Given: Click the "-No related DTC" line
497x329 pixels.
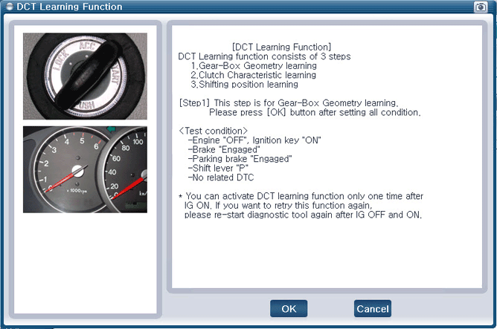Looking at the screenshot, I should point(221,177).
